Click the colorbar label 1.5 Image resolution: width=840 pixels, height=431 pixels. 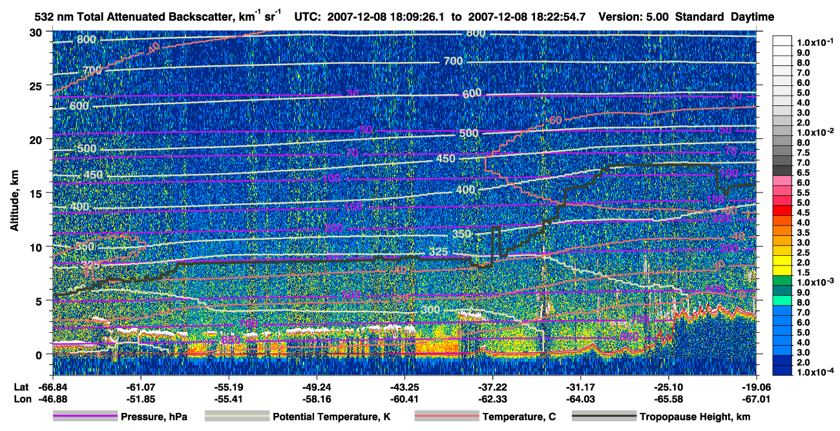pos(803,273)
